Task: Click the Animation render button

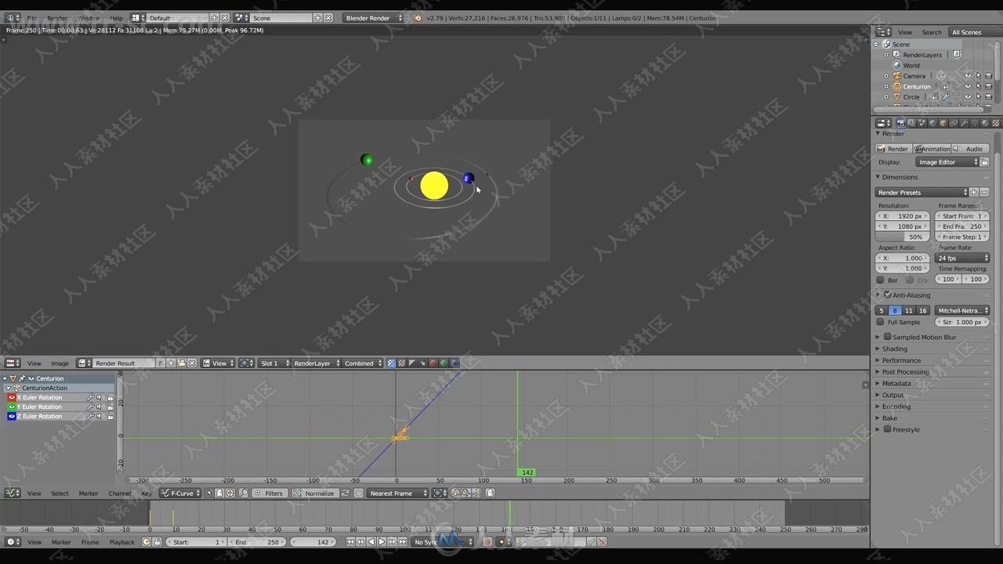Action: click(932, 149)
